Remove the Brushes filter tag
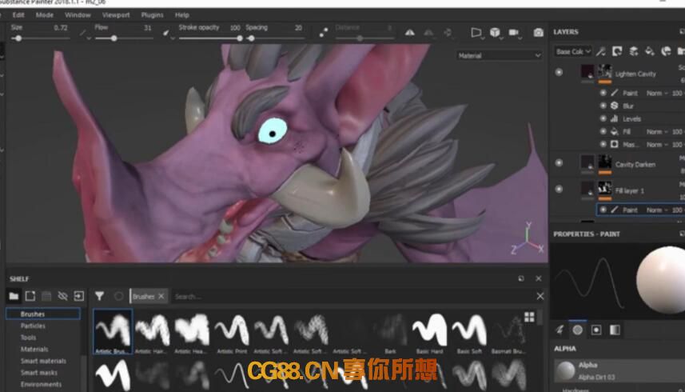 (x=161, y=296)
